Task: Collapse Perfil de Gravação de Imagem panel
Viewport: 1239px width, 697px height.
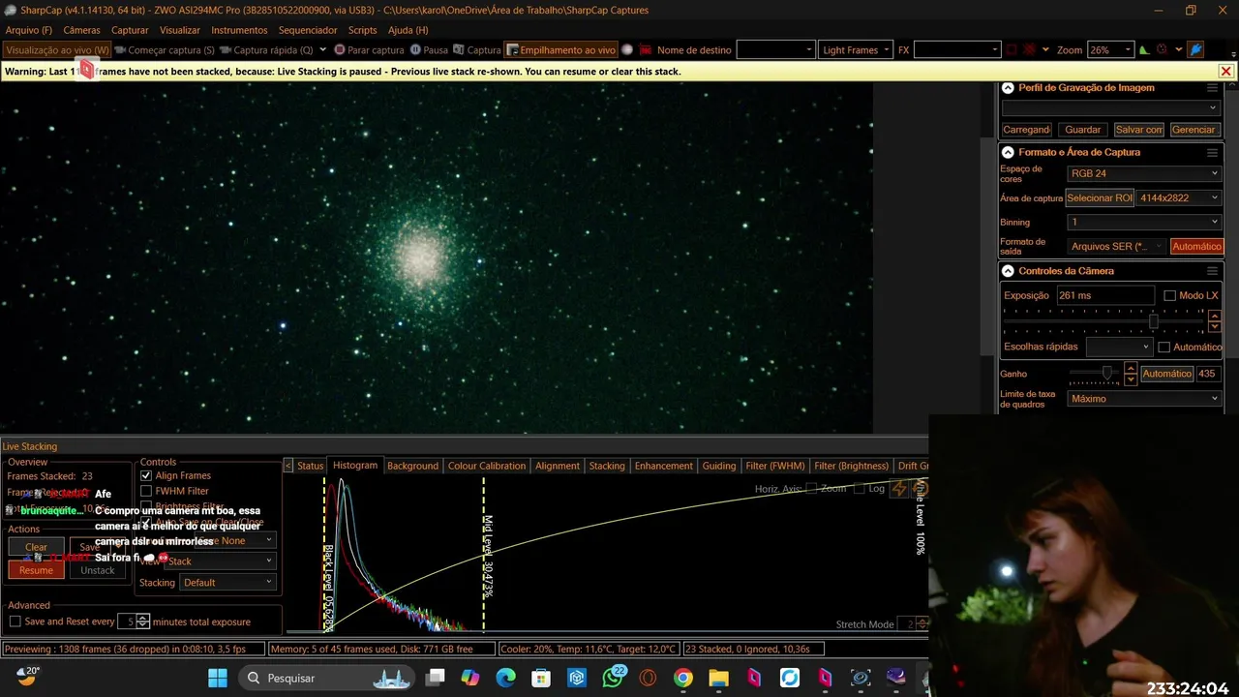Action: coord(1008,88)
